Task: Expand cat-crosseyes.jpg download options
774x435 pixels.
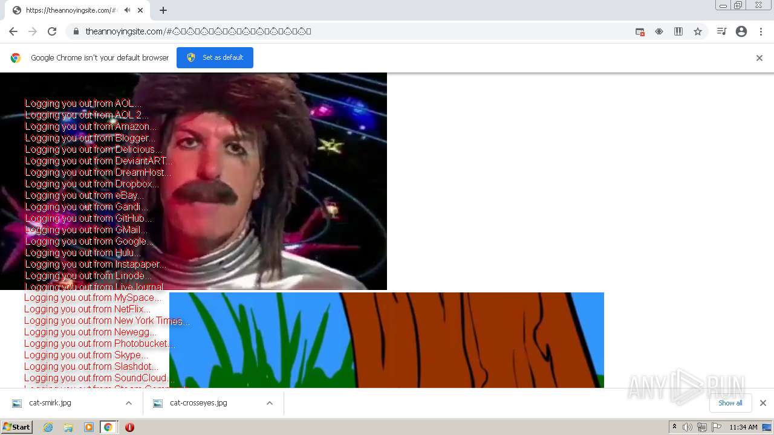Action: click(x=270, y=403)
